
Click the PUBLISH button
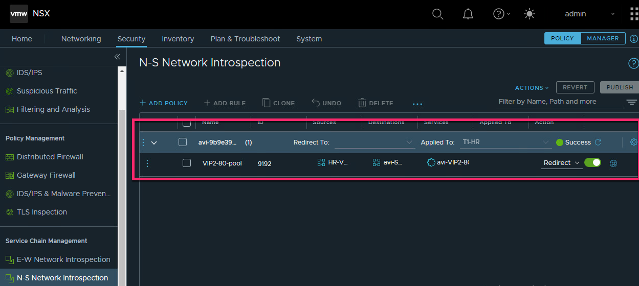click(x=620, y=87)
